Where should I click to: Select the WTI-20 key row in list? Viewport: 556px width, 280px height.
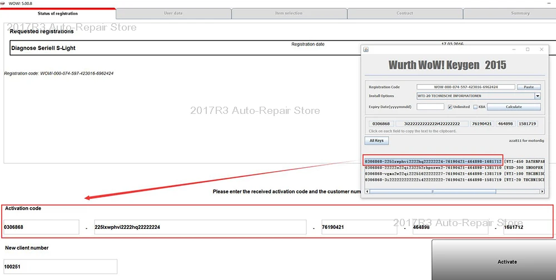tap(455, 179)
